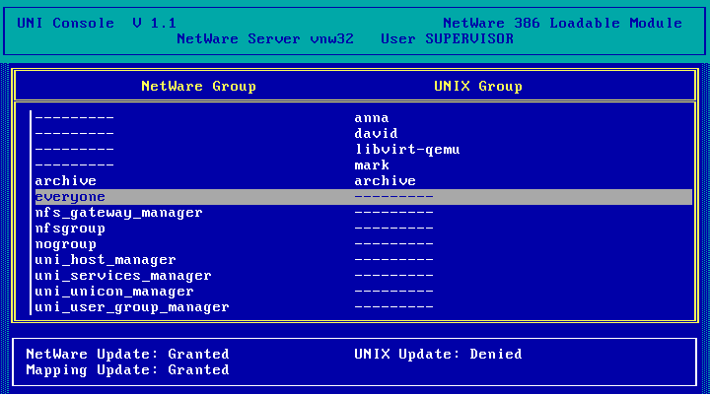Select the nfs_gateway_manager group

pos(118,213)
